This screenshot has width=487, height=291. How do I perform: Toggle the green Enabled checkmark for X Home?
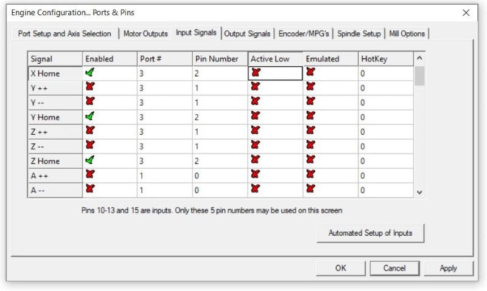tap(90, 72)
